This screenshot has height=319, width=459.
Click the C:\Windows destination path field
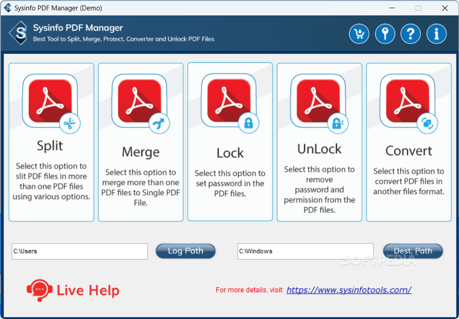305,251
